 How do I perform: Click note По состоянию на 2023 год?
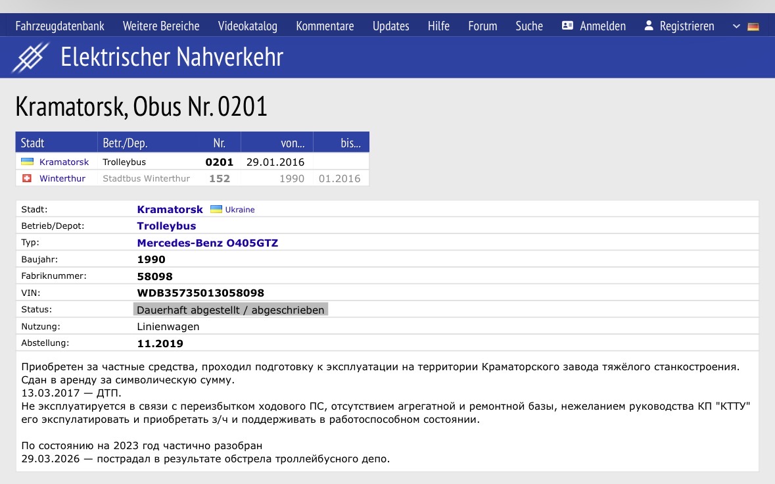142,445
